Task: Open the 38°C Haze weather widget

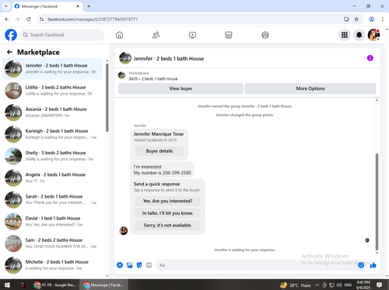Action: (295, 285)
